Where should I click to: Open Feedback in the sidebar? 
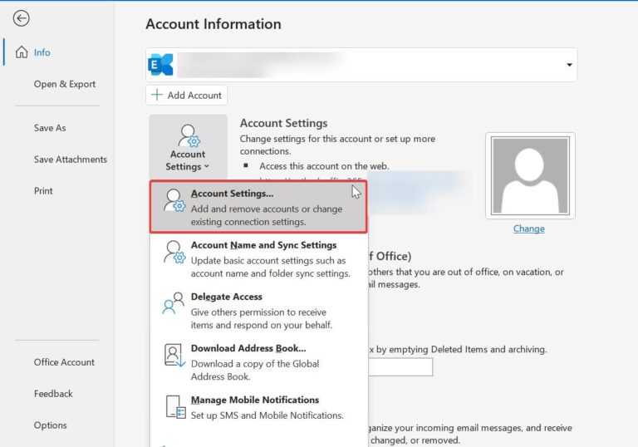(53, 394)
